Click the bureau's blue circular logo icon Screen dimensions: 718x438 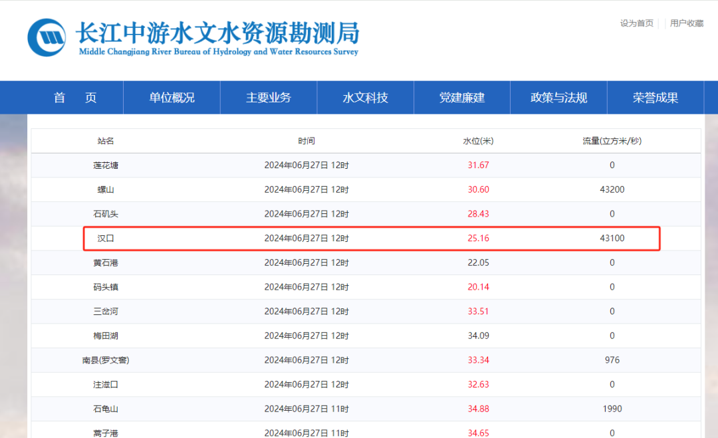click(x=47, y=37)
